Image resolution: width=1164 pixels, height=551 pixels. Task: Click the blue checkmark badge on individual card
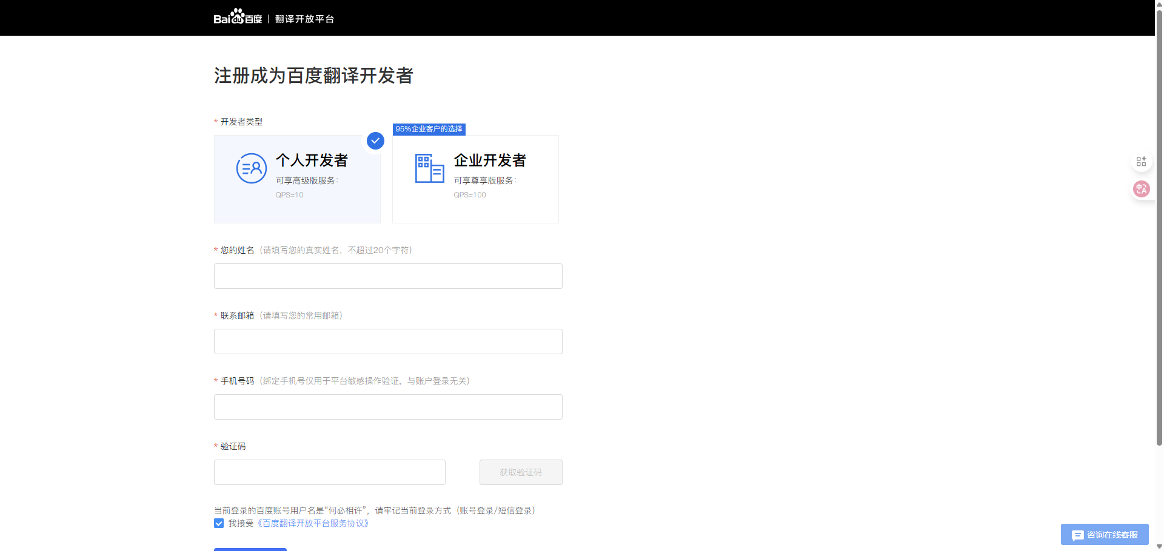coord(375,141)
